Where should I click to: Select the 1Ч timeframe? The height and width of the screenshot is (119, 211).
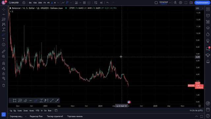(x=45, y=3)
